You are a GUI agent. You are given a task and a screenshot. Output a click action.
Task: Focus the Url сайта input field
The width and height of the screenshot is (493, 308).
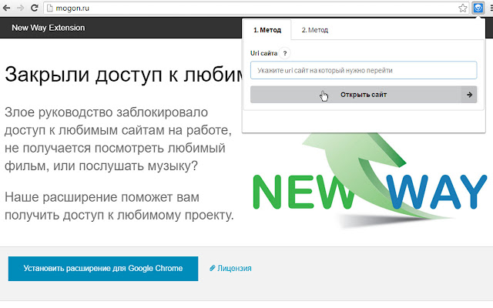pyautogui.click(x=364, y=70)
